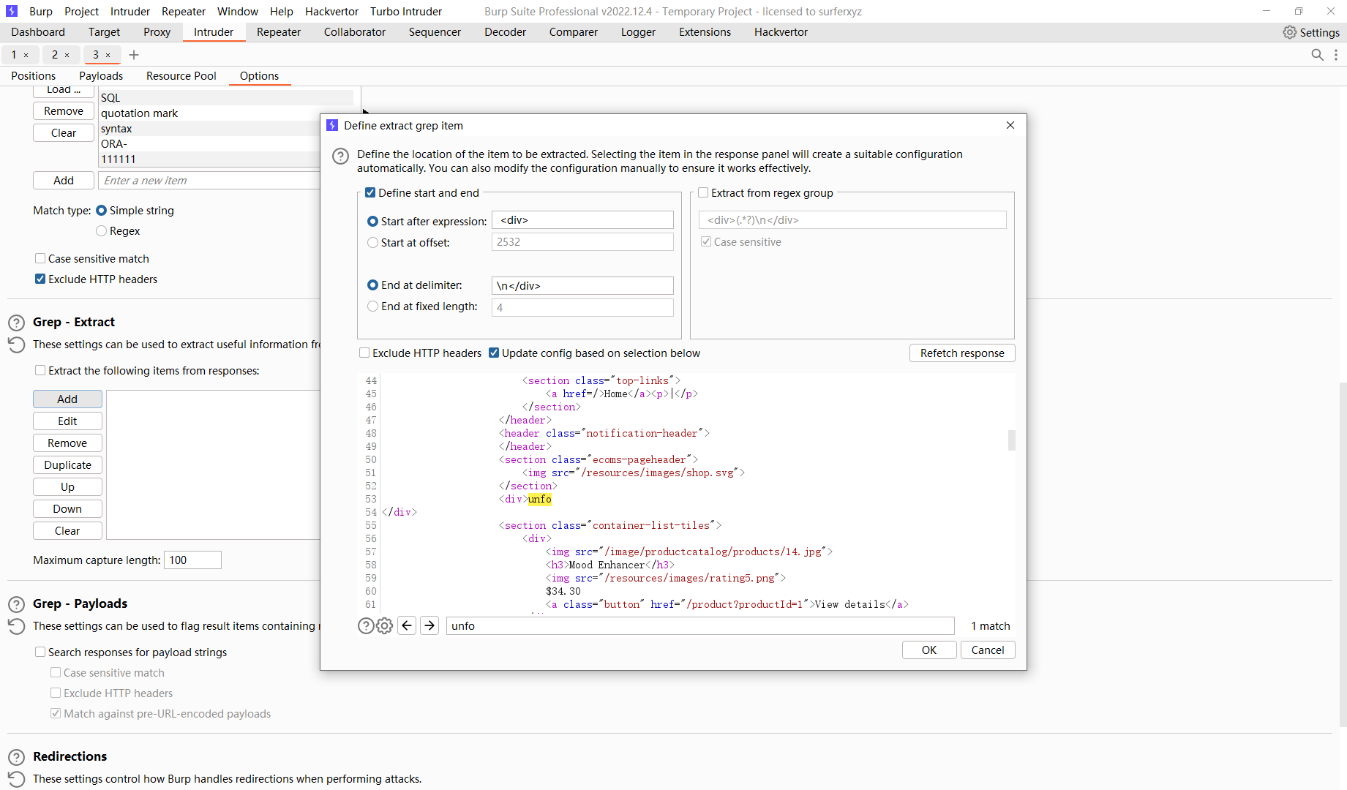
Task: Enable Extract from regex group checkbox
Action: 703,192
